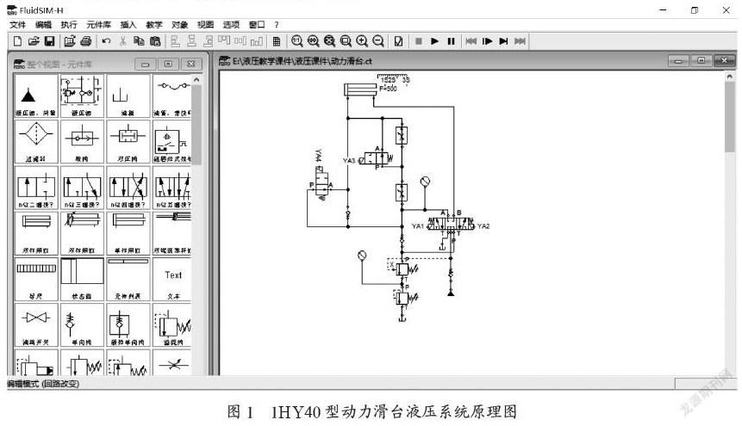Image resolution: width=742 pixels, height=426 pixels.
Task: Select the pump unit component in the library
Action: point(82,96)
